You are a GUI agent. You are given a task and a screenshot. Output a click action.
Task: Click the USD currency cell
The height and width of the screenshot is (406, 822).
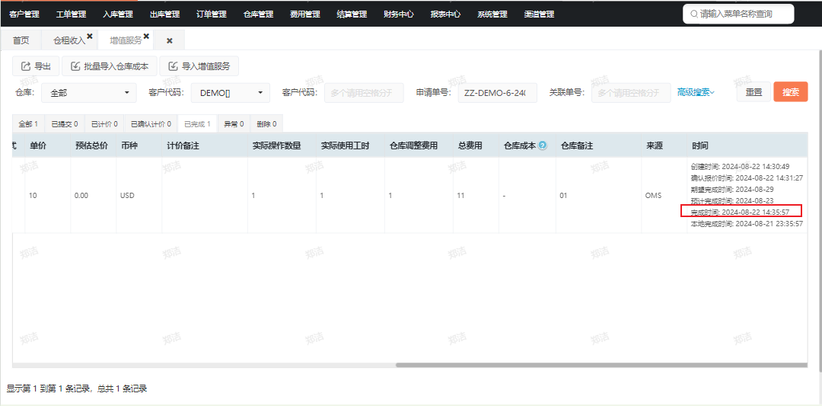point(127,196)
